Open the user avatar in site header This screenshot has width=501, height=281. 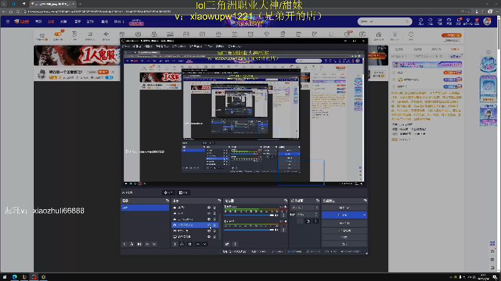point(487,21)
